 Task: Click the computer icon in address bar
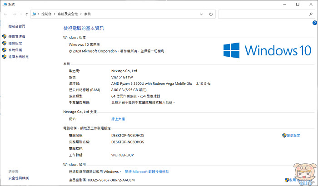tap(34, 14)
